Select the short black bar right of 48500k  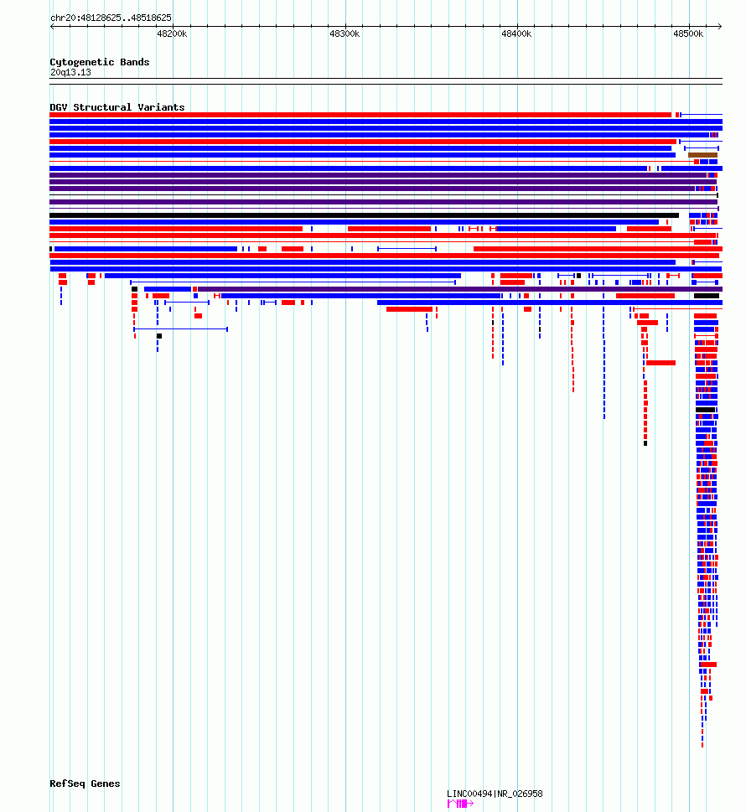click(707, 296)
